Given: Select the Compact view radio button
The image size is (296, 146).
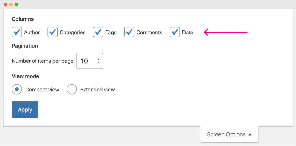Looking at the screenshot, I should pos(17,89).
